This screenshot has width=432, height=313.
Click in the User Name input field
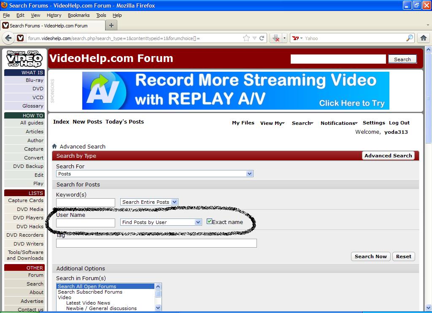[x=86, y=223]
